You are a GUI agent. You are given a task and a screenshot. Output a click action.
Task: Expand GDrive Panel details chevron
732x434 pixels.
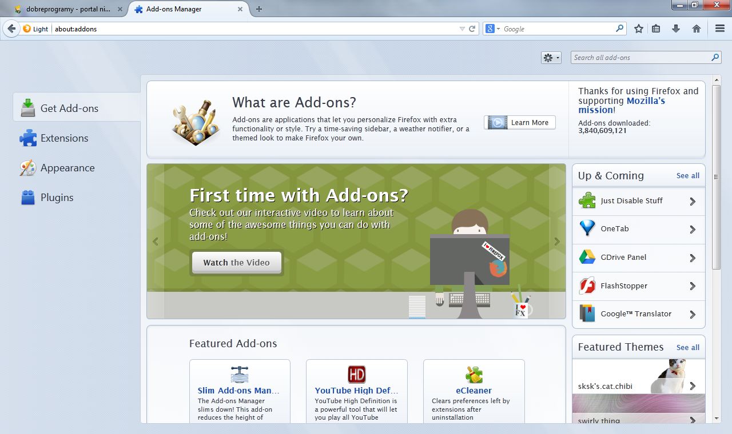point(693,258)
